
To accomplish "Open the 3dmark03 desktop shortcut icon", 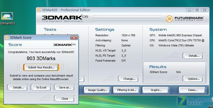I will click(7, 16).
